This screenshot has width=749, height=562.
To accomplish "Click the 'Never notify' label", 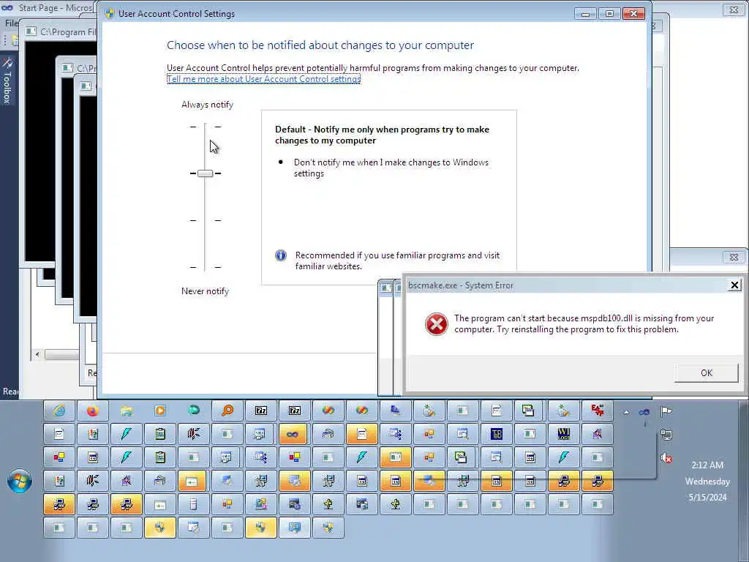I will [205, 291].
